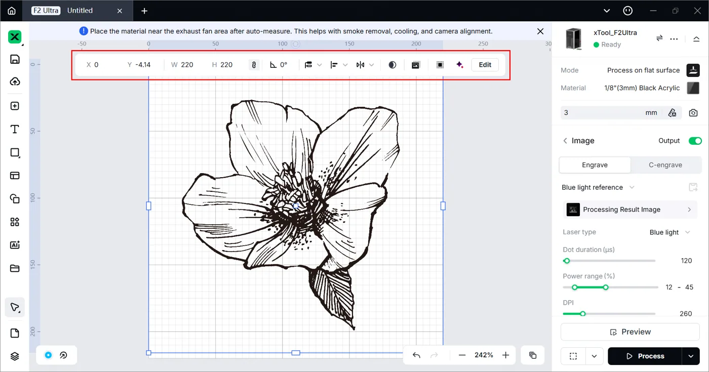Click the crop outline icon in toolbar
709x372 pixels.
(440, 65)
